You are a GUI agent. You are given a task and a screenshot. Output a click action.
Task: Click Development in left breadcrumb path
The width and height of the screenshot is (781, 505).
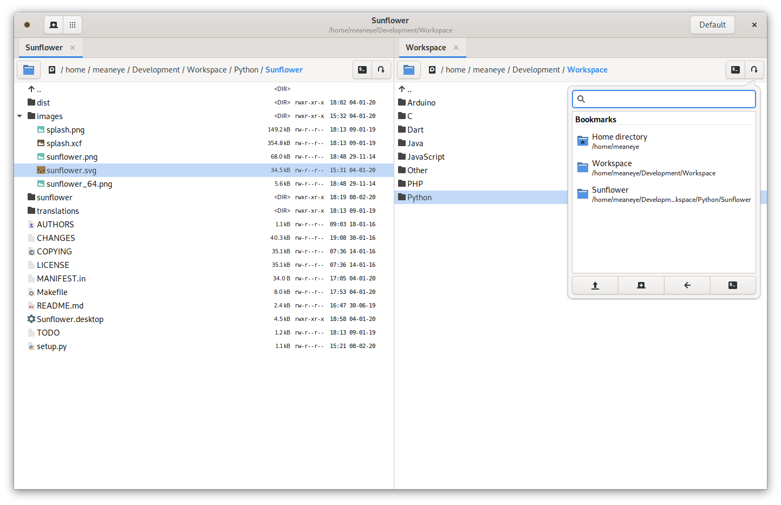[156, 70]
